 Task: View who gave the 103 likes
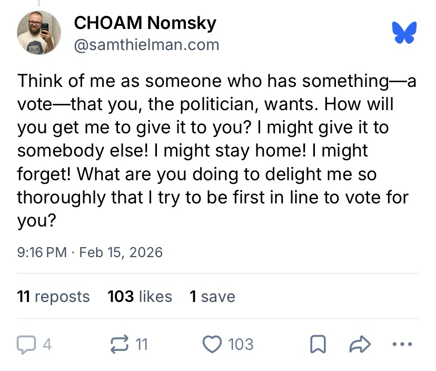point(140,297)
